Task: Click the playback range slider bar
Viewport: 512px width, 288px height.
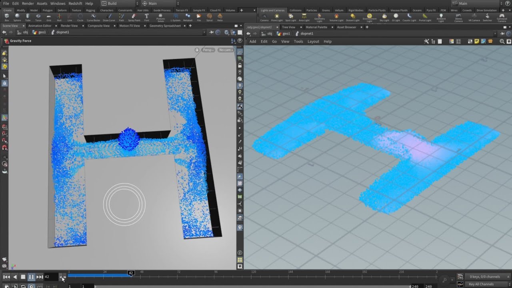Action: click(x=252, y=286)
